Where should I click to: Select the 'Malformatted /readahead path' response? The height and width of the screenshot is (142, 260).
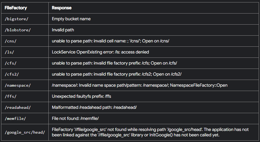(94, 107)
